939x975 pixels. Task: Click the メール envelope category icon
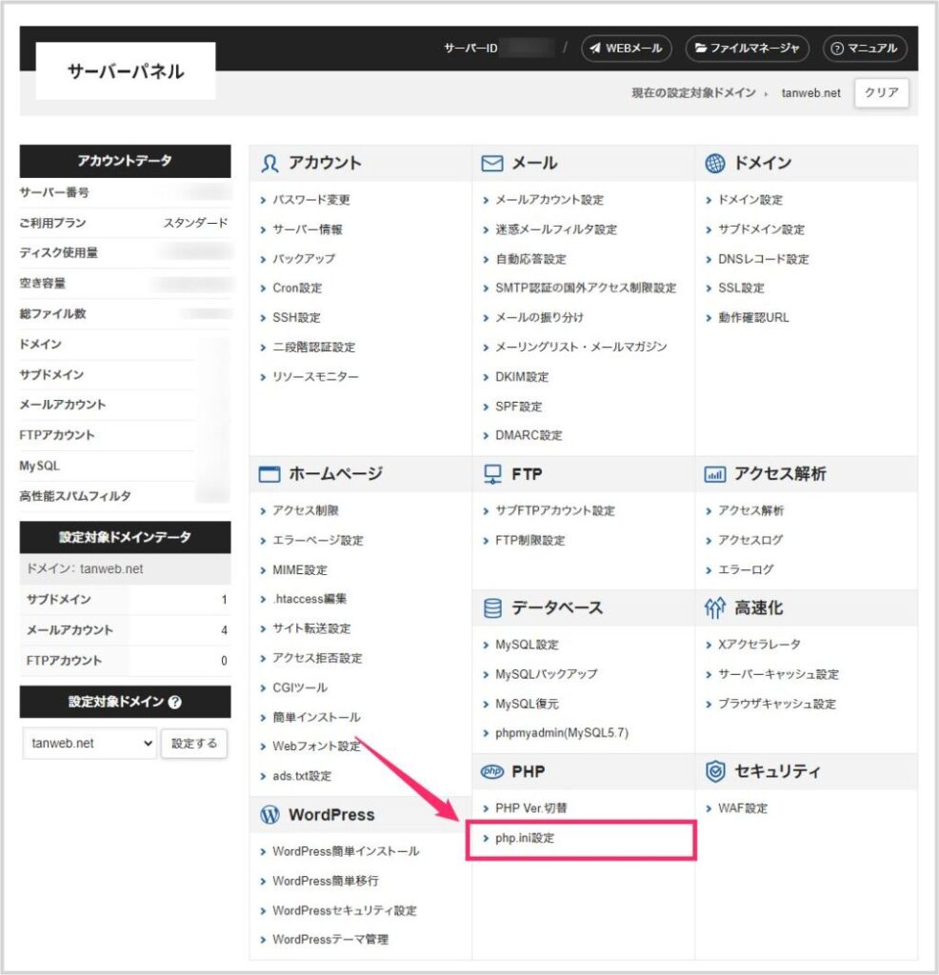(x=493, y=162)
